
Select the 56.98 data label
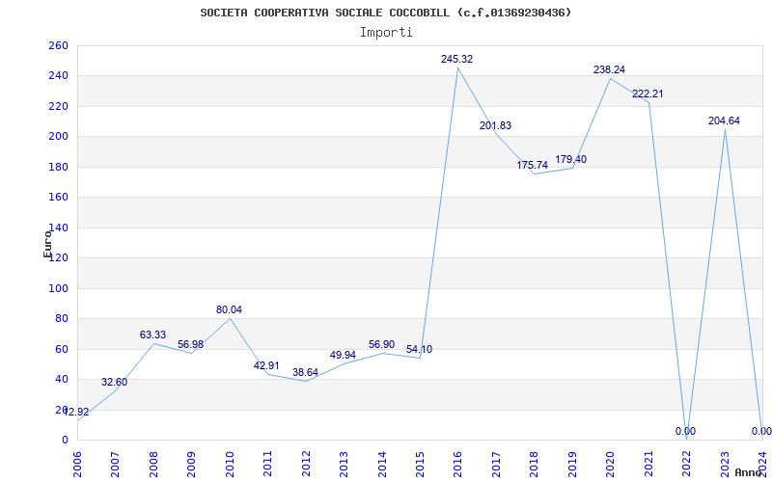(190, 345)
